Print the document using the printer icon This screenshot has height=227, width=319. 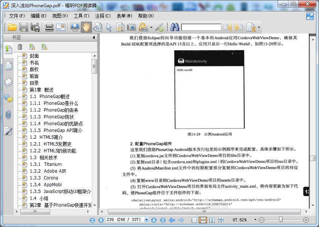[x=49, y=27]
